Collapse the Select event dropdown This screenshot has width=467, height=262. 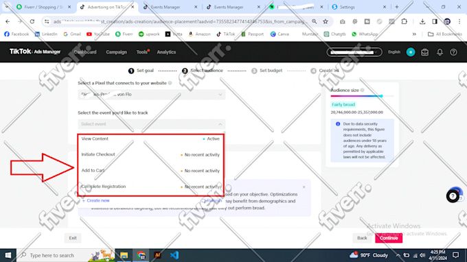tap(152, 124)
